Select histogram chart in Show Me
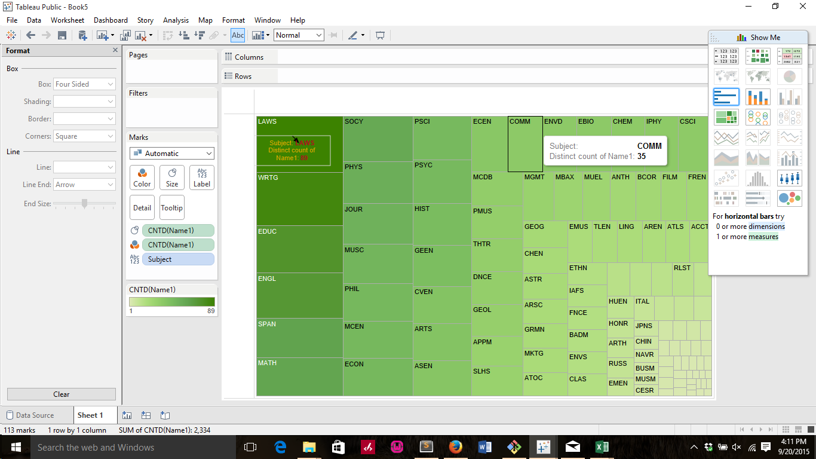The width and height of the screenshot is (816, 459). (758, 178)
